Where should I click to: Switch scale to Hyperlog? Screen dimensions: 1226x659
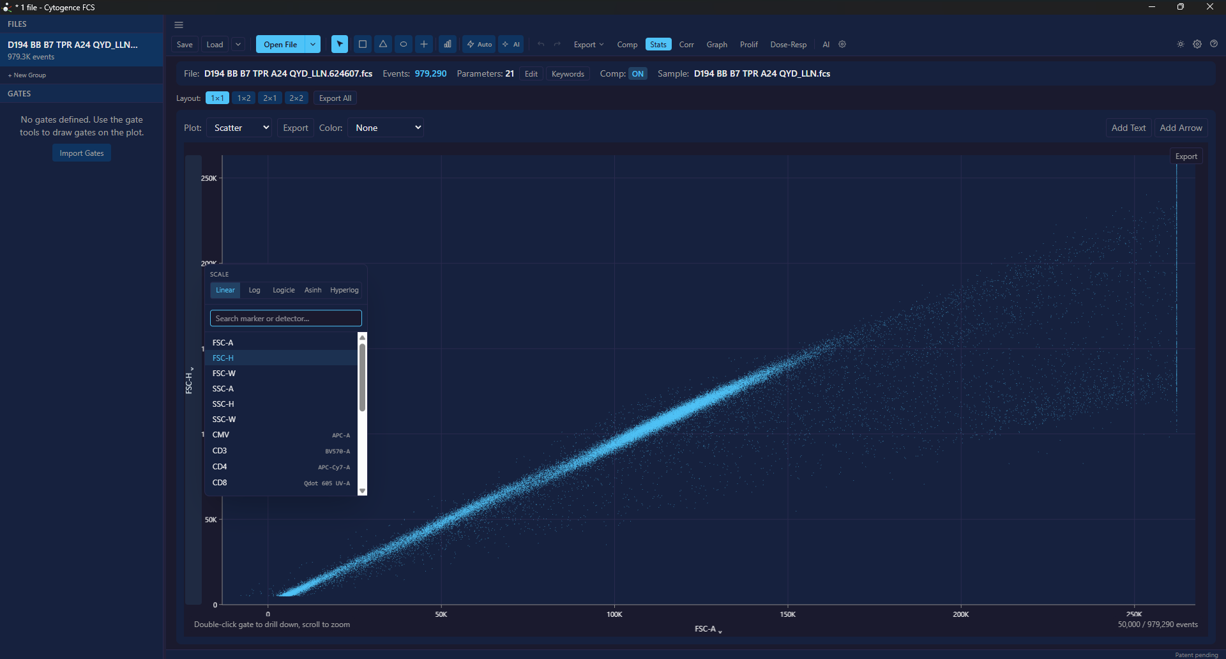tap(344, 290)
